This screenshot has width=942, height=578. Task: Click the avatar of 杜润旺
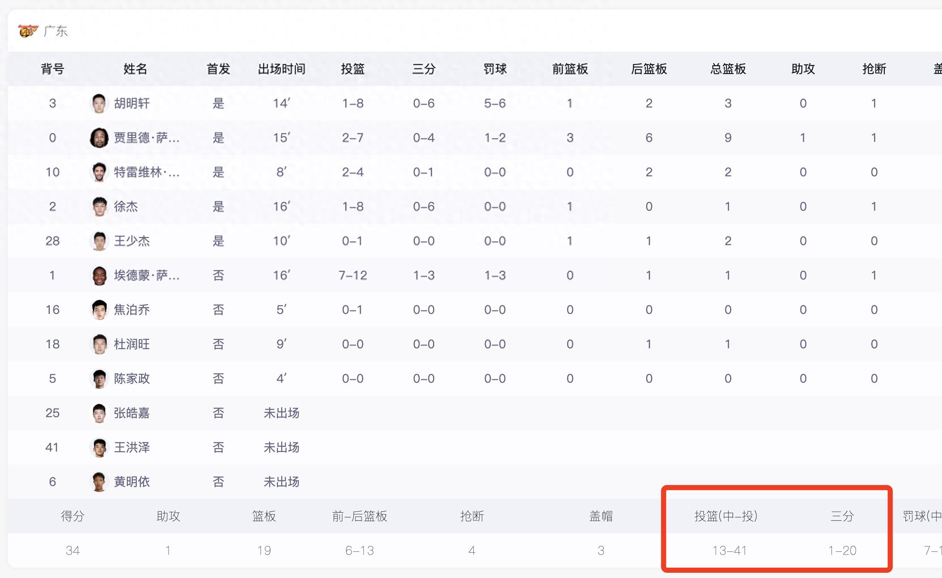click(99, 344)
